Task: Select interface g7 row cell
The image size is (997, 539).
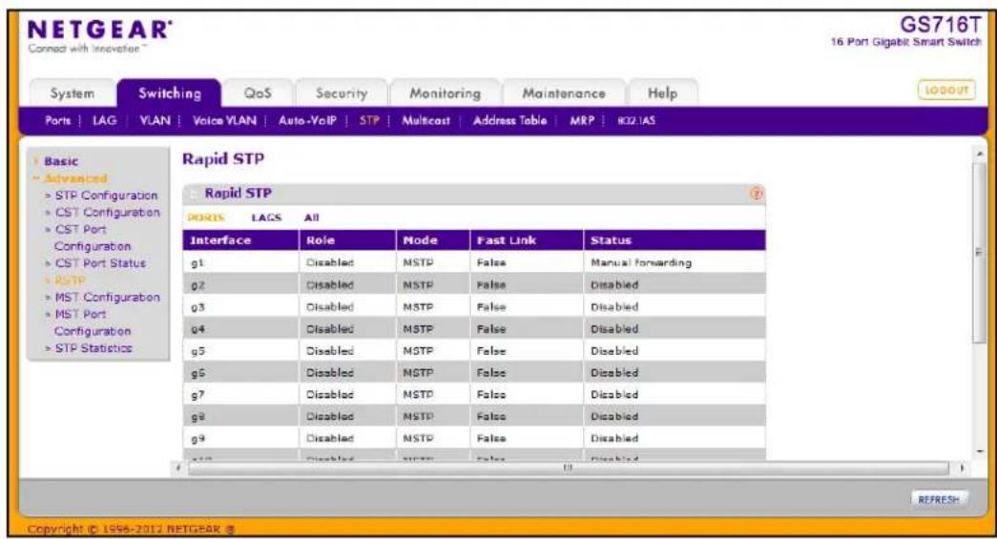Action: pyautogui.click(x=241, y=394)
